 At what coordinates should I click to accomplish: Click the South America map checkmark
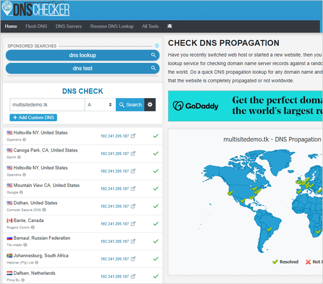[269, 229]
